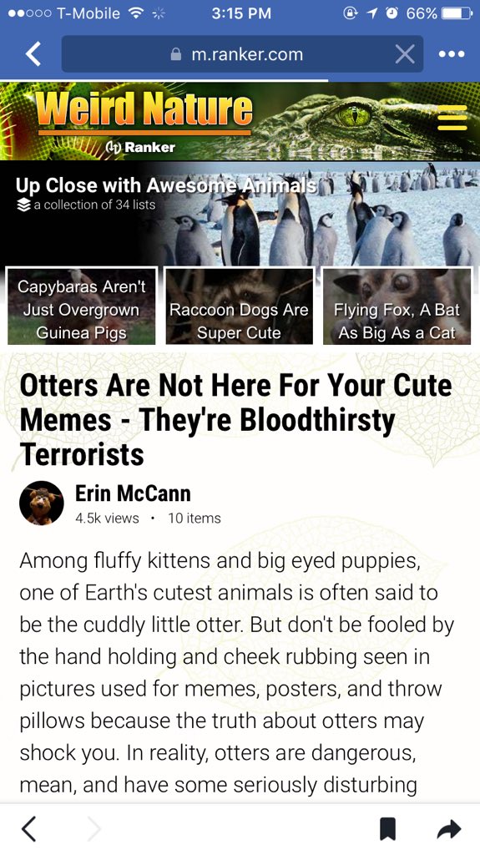Tap the battery indicator in status bar
480x855 pixels.
coord(457,13)
